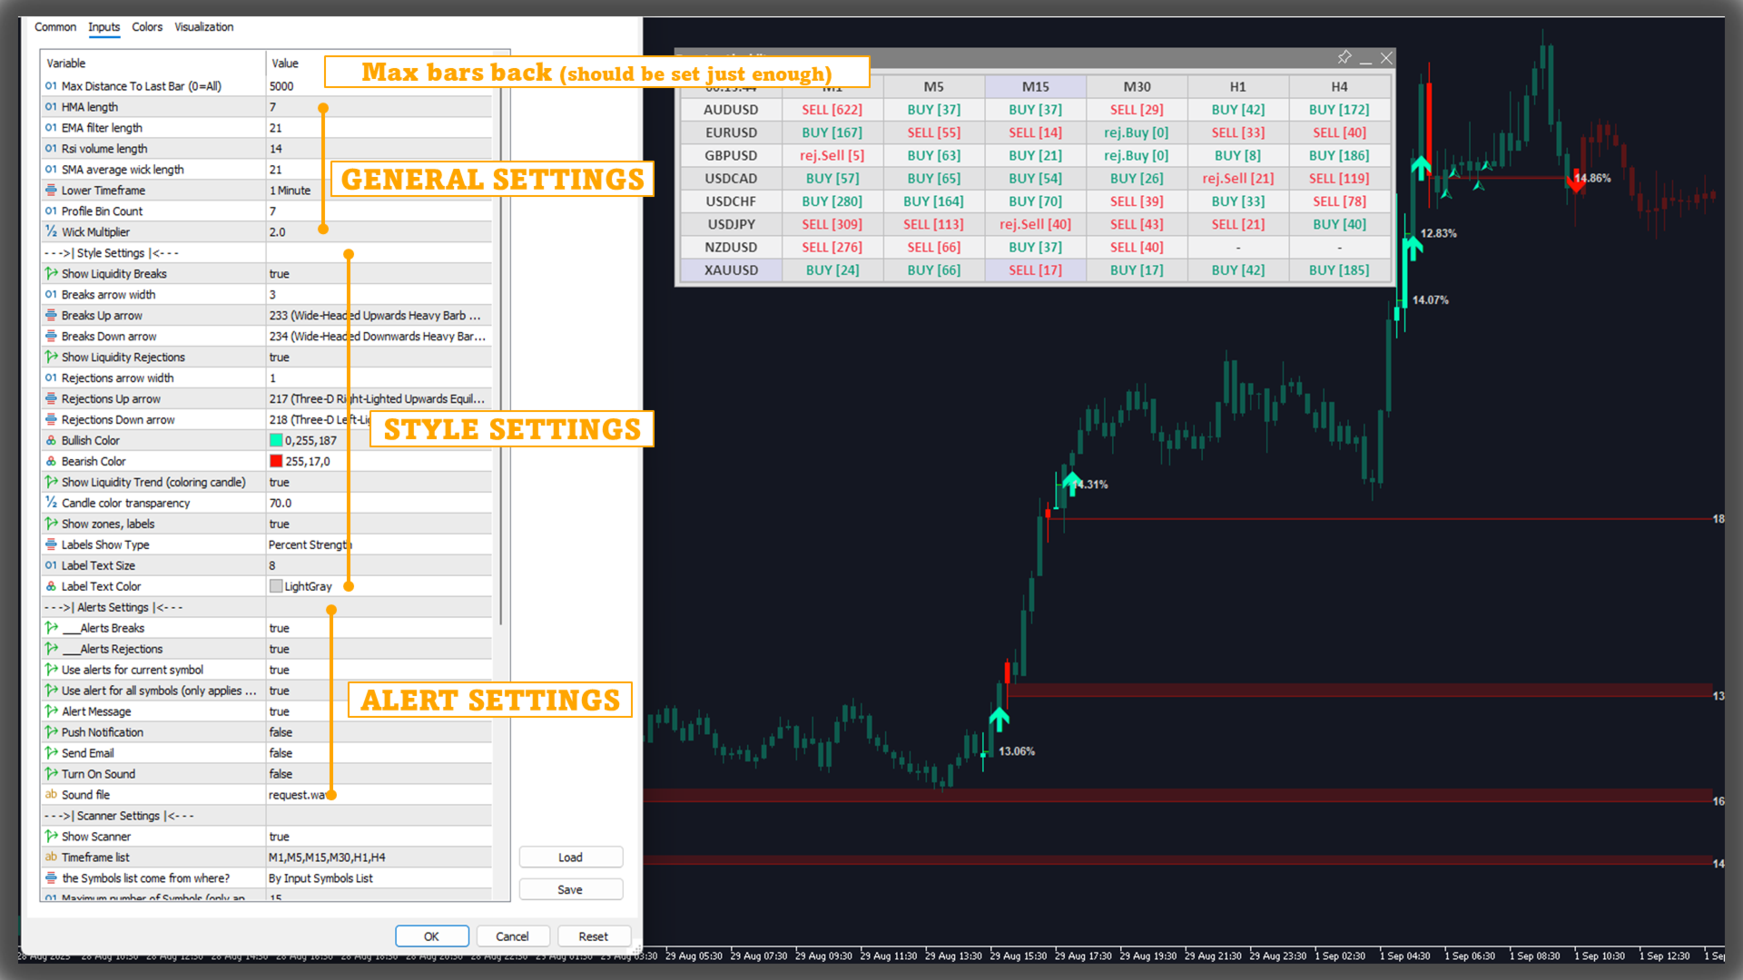Click the Bearish Color red swatch
Screen dimensions: 1743x980
coord(276,461)
